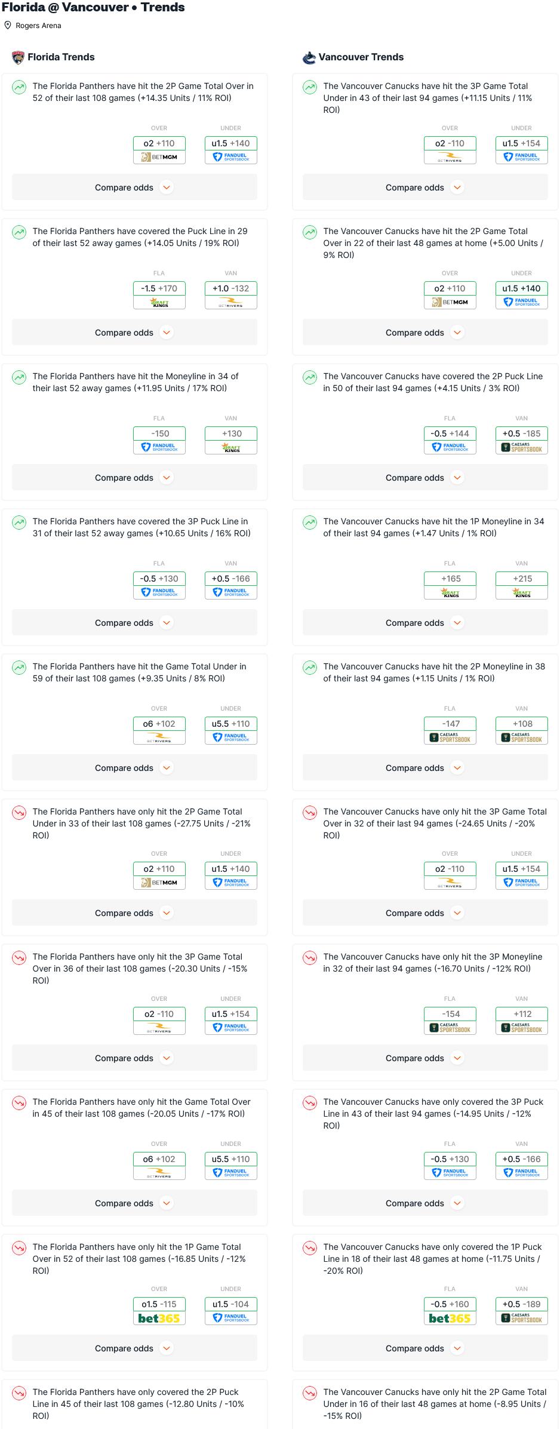Open Compare odds chevron for Vancouver 3P Puck Line
This screenshot has width=560, height=1429.
[x=458, y=1203]
